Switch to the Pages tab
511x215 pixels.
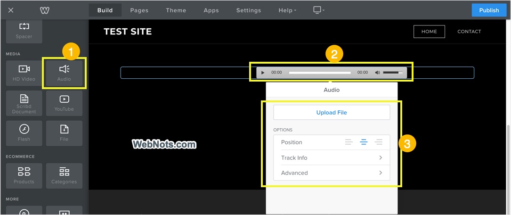(139, 10)
